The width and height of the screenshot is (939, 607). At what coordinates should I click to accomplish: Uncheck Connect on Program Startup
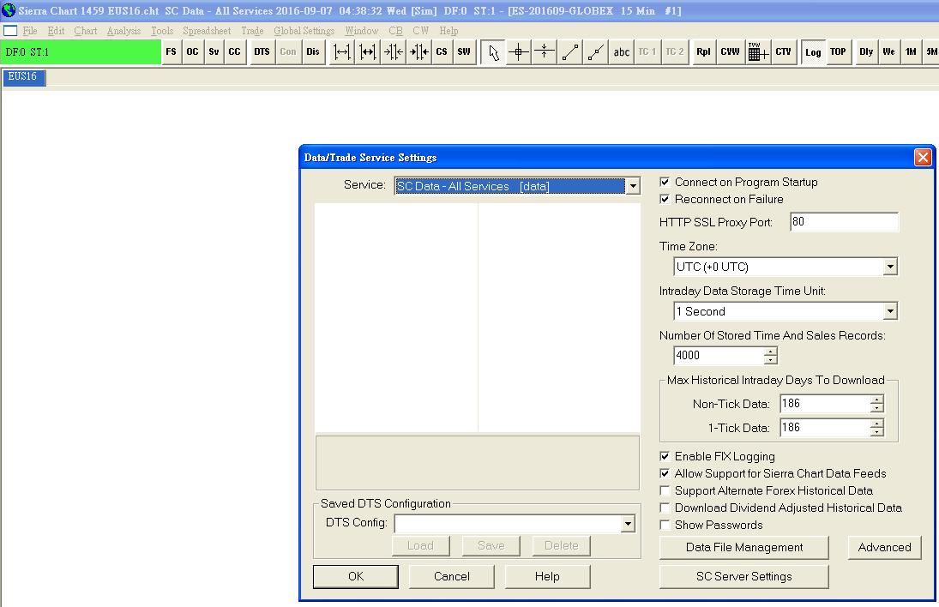click(x=665, y=183)
